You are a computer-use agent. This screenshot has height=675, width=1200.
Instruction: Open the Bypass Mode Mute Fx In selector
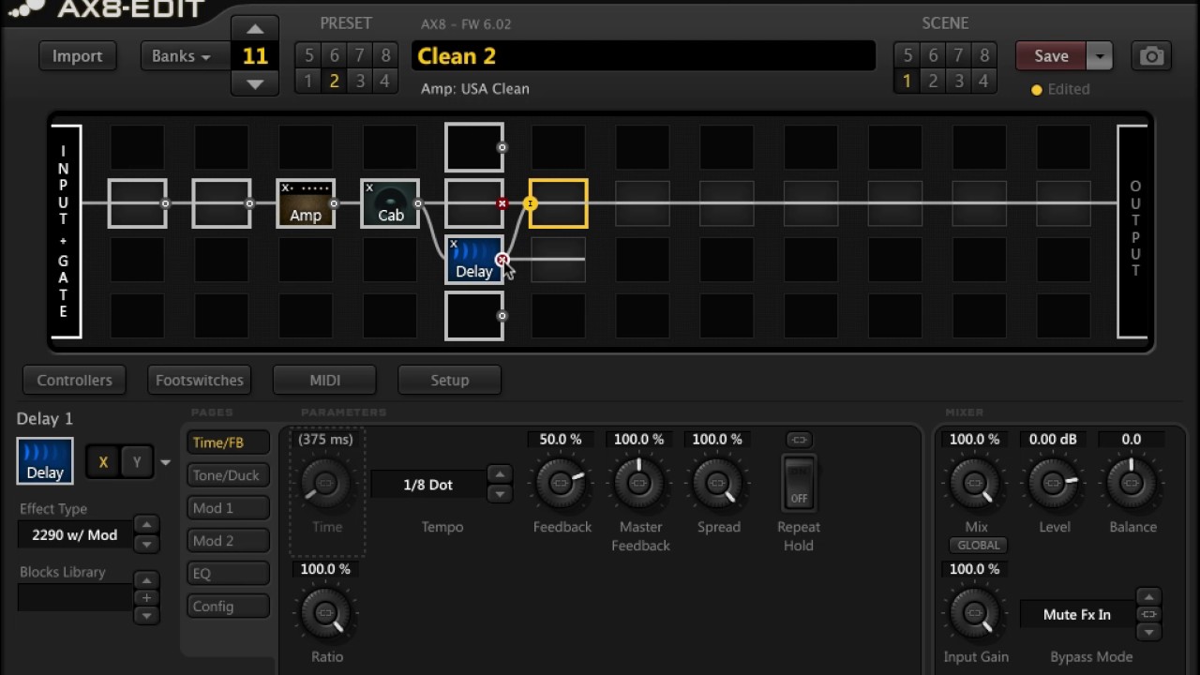click(x=1077, y=615)
